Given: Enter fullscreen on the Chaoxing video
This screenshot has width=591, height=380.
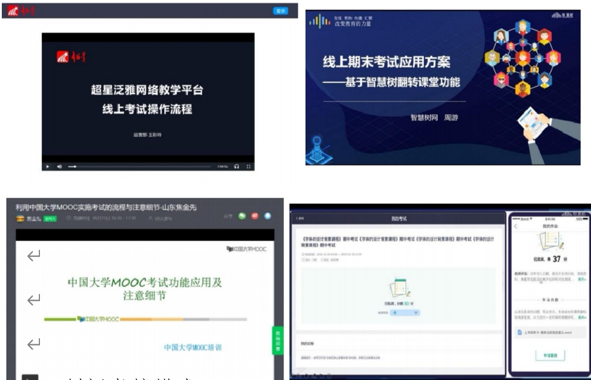Looking at the screenshot, I should [248, 166].
